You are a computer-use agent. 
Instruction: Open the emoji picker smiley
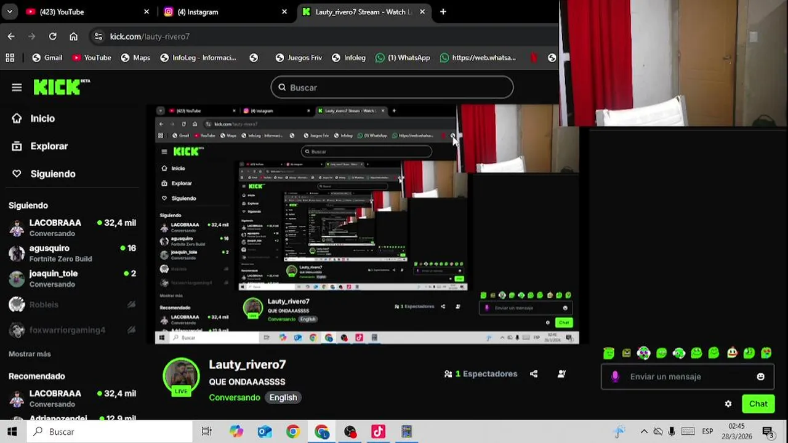(761, 377)
